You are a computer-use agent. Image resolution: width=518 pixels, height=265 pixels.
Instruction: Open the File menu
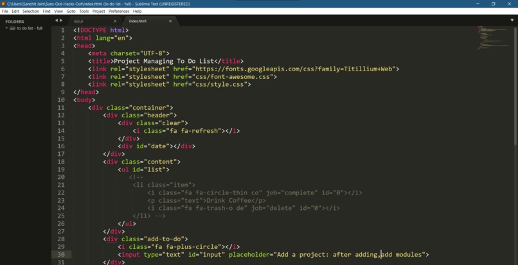[x=4, y=11]
